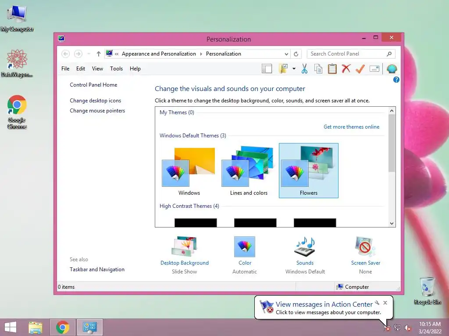449x336 pixels.
Task: Select the Lines and colors theme
Action: point(249,171)
